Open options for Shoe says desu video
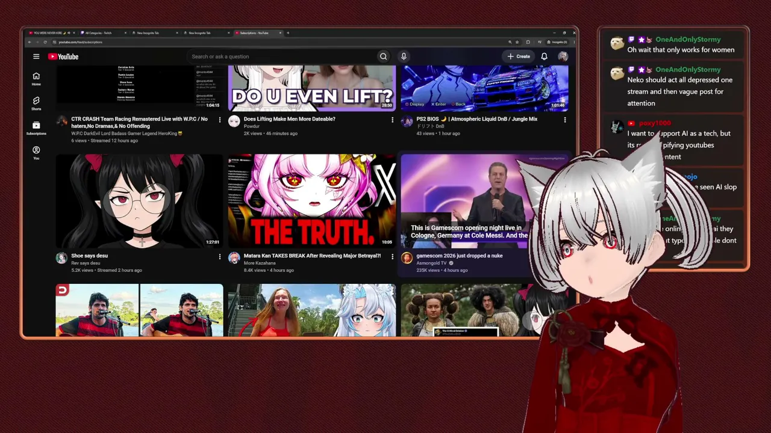Viewport: 771px width, 433px height. point(220,257)
